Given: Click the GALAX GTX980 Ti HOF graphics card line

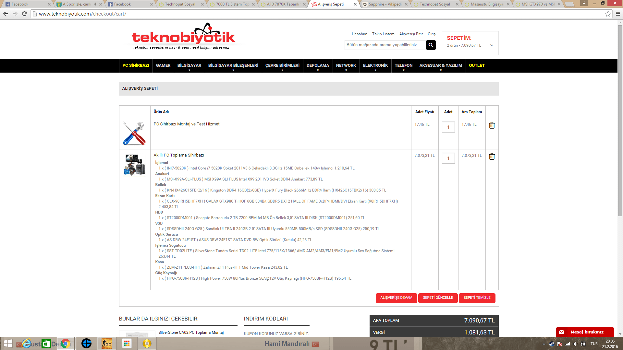Looking at the screenshot, I should [278, 204].
